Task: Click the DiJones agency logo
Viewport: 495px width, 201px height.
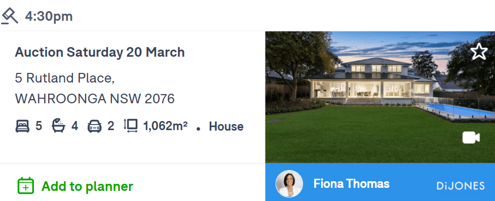Action: point(461,186)
